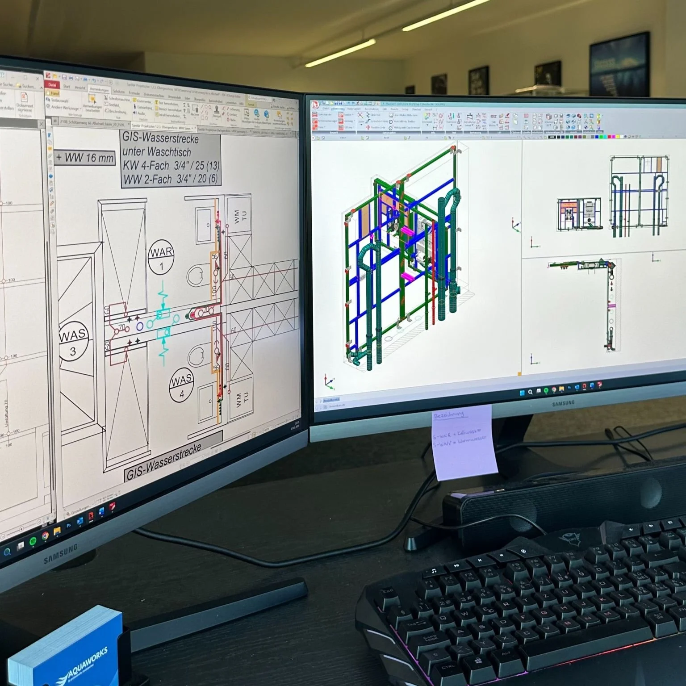686x686 pixels.
Task: Open Chrome from the left taskbar
Action: (45, 536)
